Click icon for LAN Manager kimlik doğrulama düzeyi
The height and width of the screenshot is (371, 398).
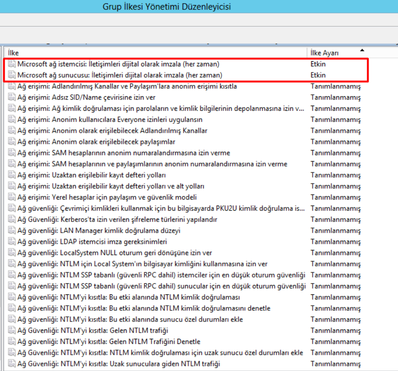tap(12, 230)
